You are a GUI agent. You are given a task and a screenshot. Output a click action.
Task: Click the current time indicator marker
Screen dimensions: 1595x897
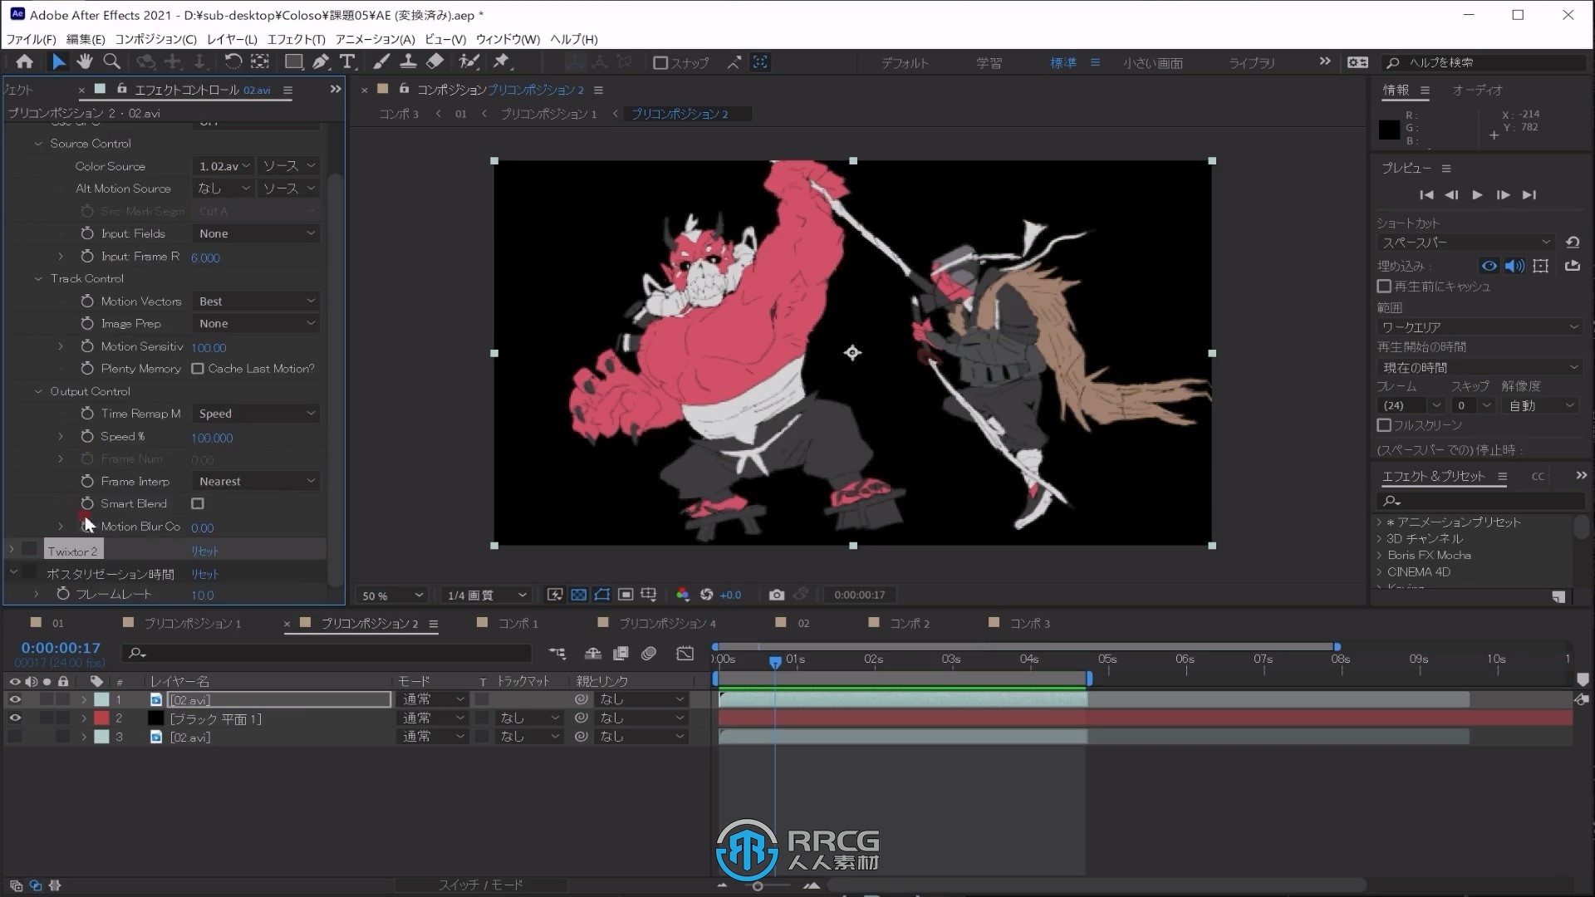774,662
